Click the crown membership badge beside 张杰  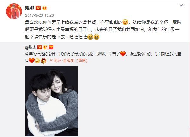click(46, 47)
